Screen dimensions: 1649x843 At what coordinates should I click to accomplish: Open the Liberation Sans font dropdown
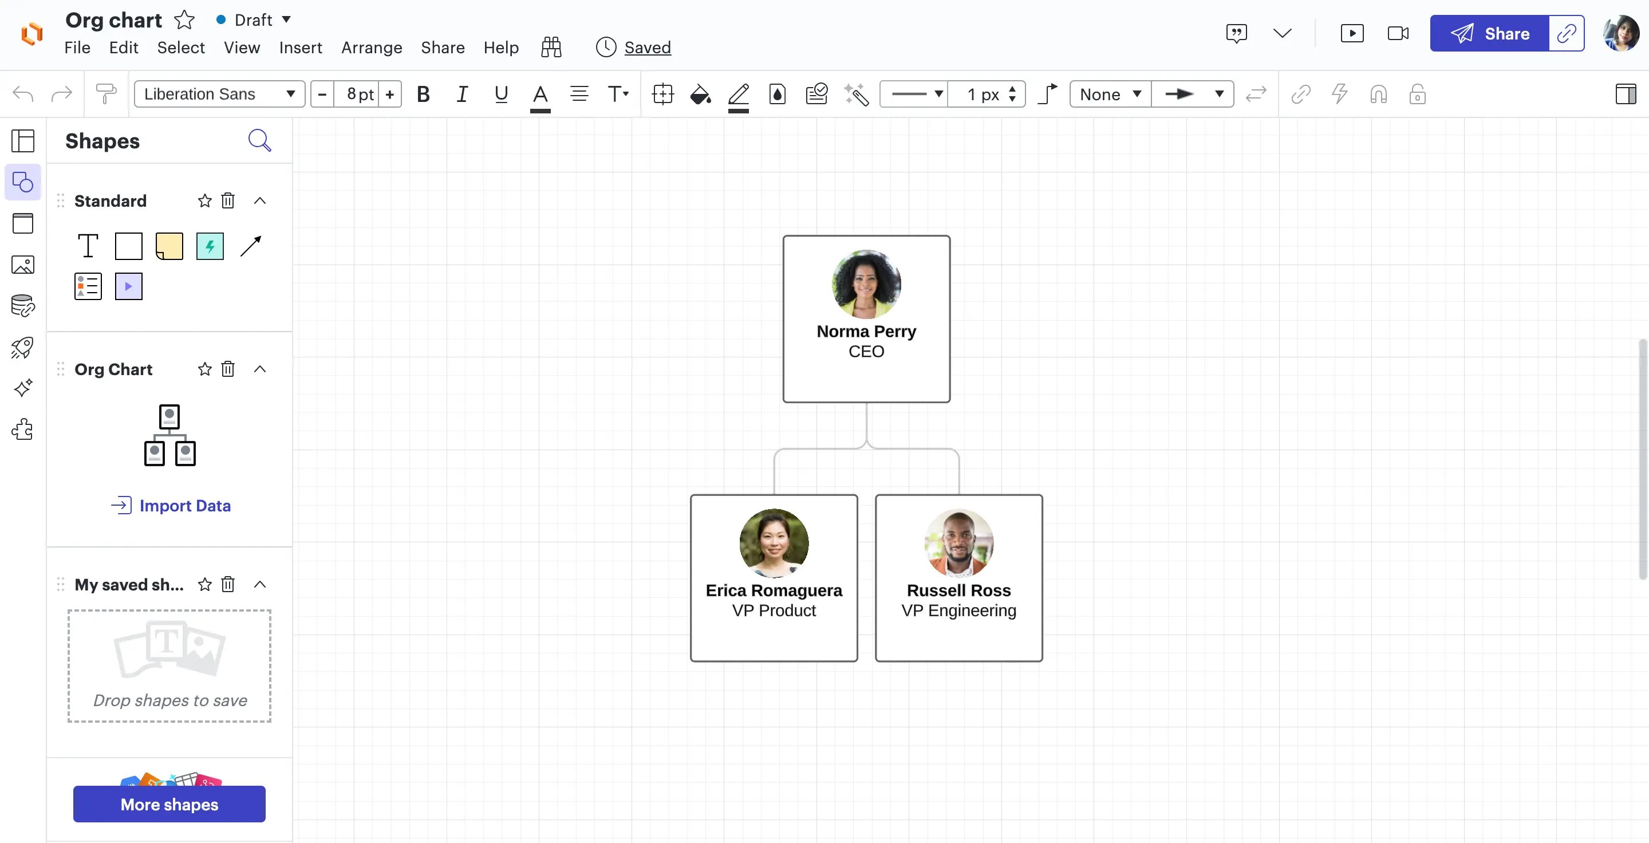(219, 94)
